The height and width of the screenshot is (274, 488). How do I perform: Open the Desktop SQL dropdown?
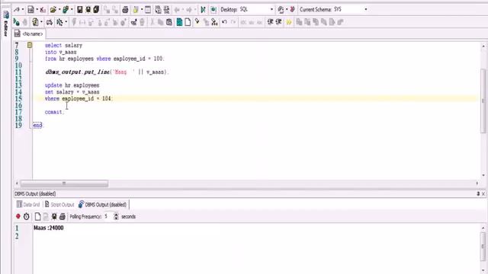(x=271, y=10)
